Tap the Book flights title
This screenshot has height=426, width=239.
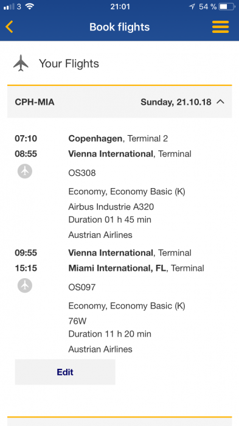point(119,27)
